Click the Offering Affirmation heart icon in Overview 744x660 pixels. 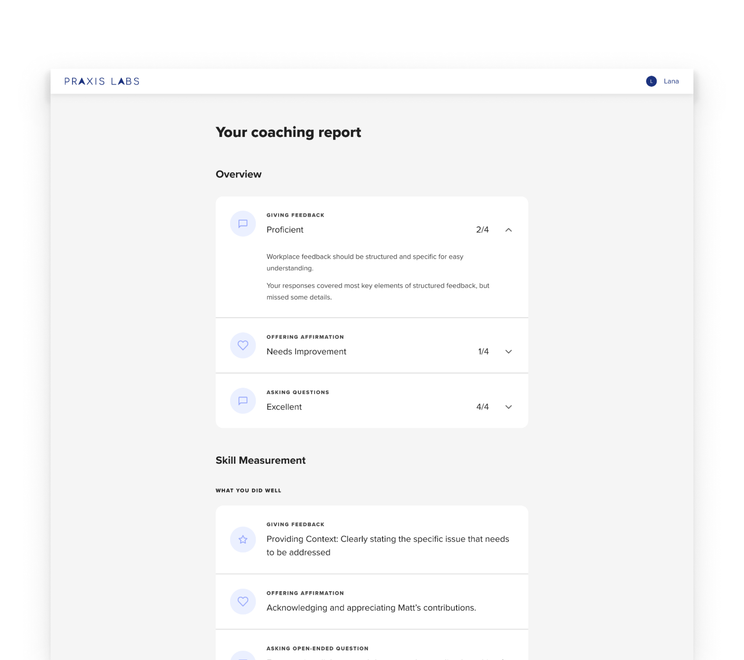pos(243,345)
